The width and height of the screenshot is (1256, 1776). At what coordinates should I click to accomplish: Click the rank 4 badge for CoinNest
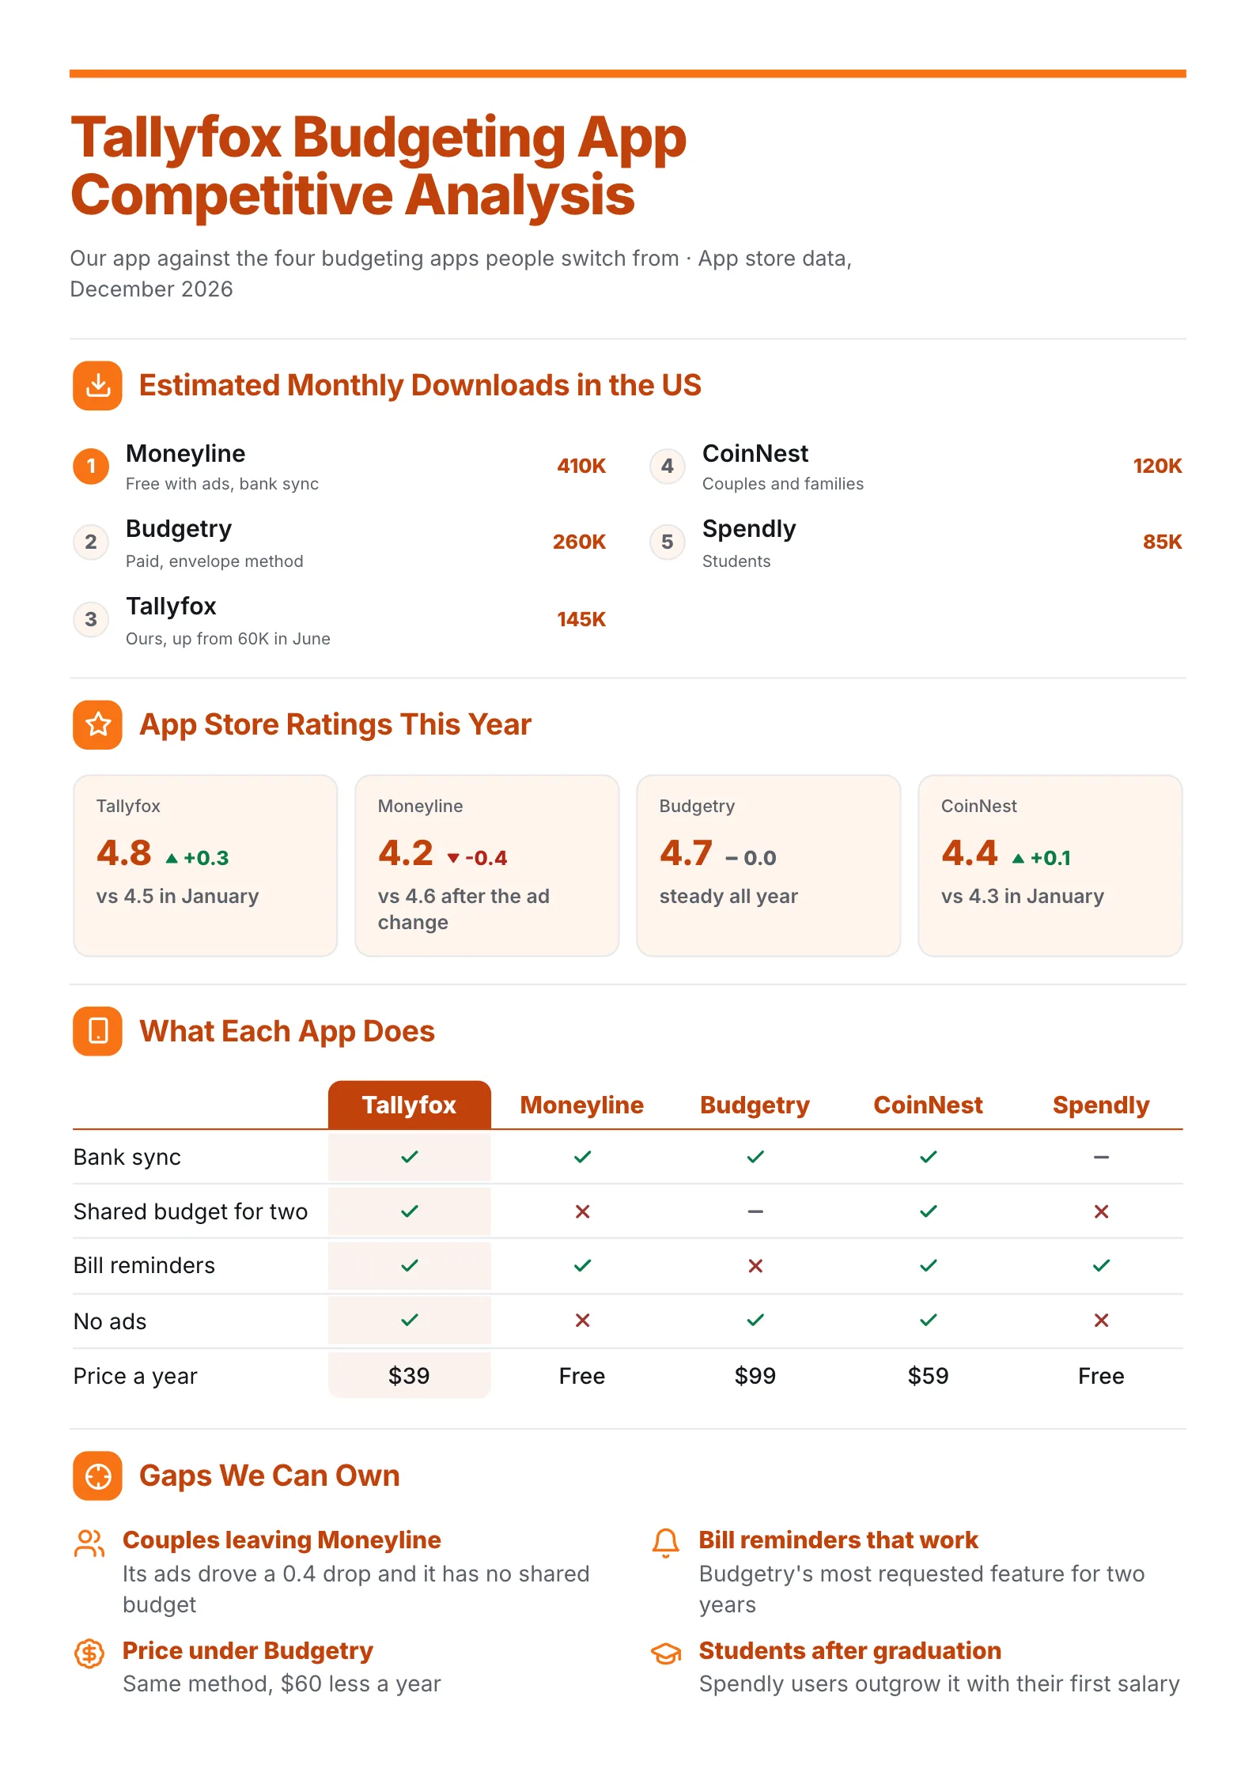point(668,467)
